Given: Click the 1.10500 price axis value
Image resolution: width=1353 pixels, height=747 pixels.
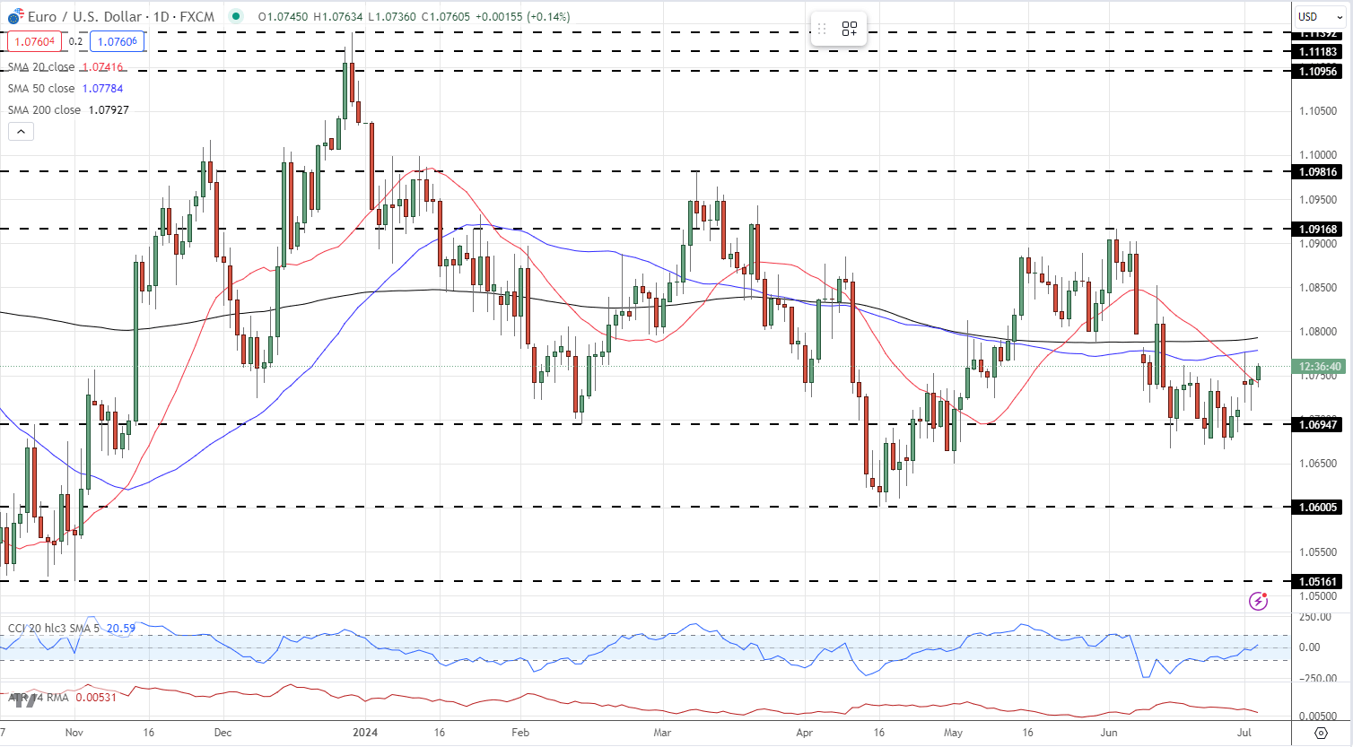Looking at the screenshot, I should point(1318,111).
